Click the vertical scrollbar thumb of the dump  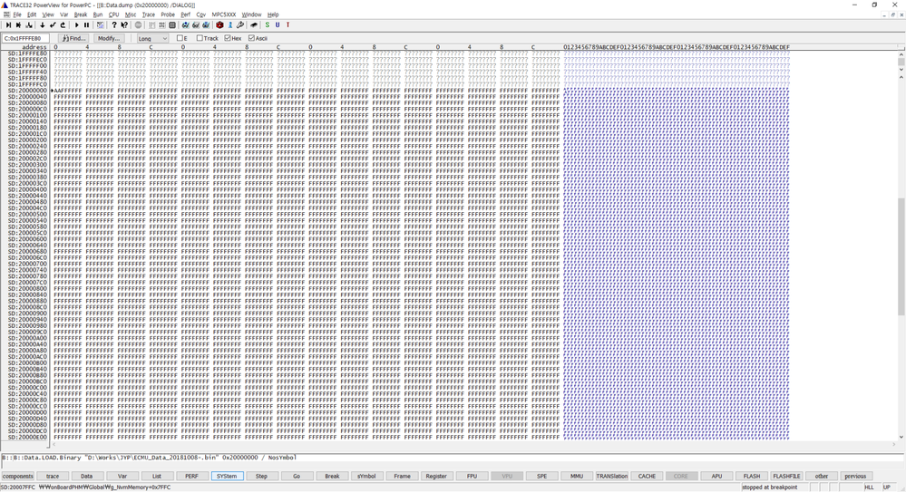pyautogui.click(x=901, y=256)
